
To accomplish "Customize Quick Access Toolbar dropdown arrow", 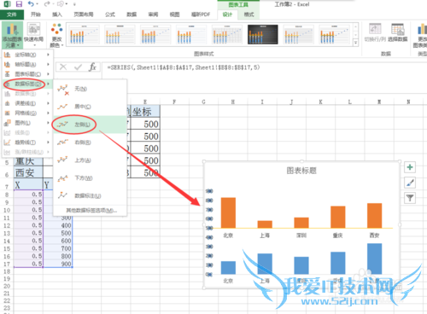I will [x=74, y=4].
